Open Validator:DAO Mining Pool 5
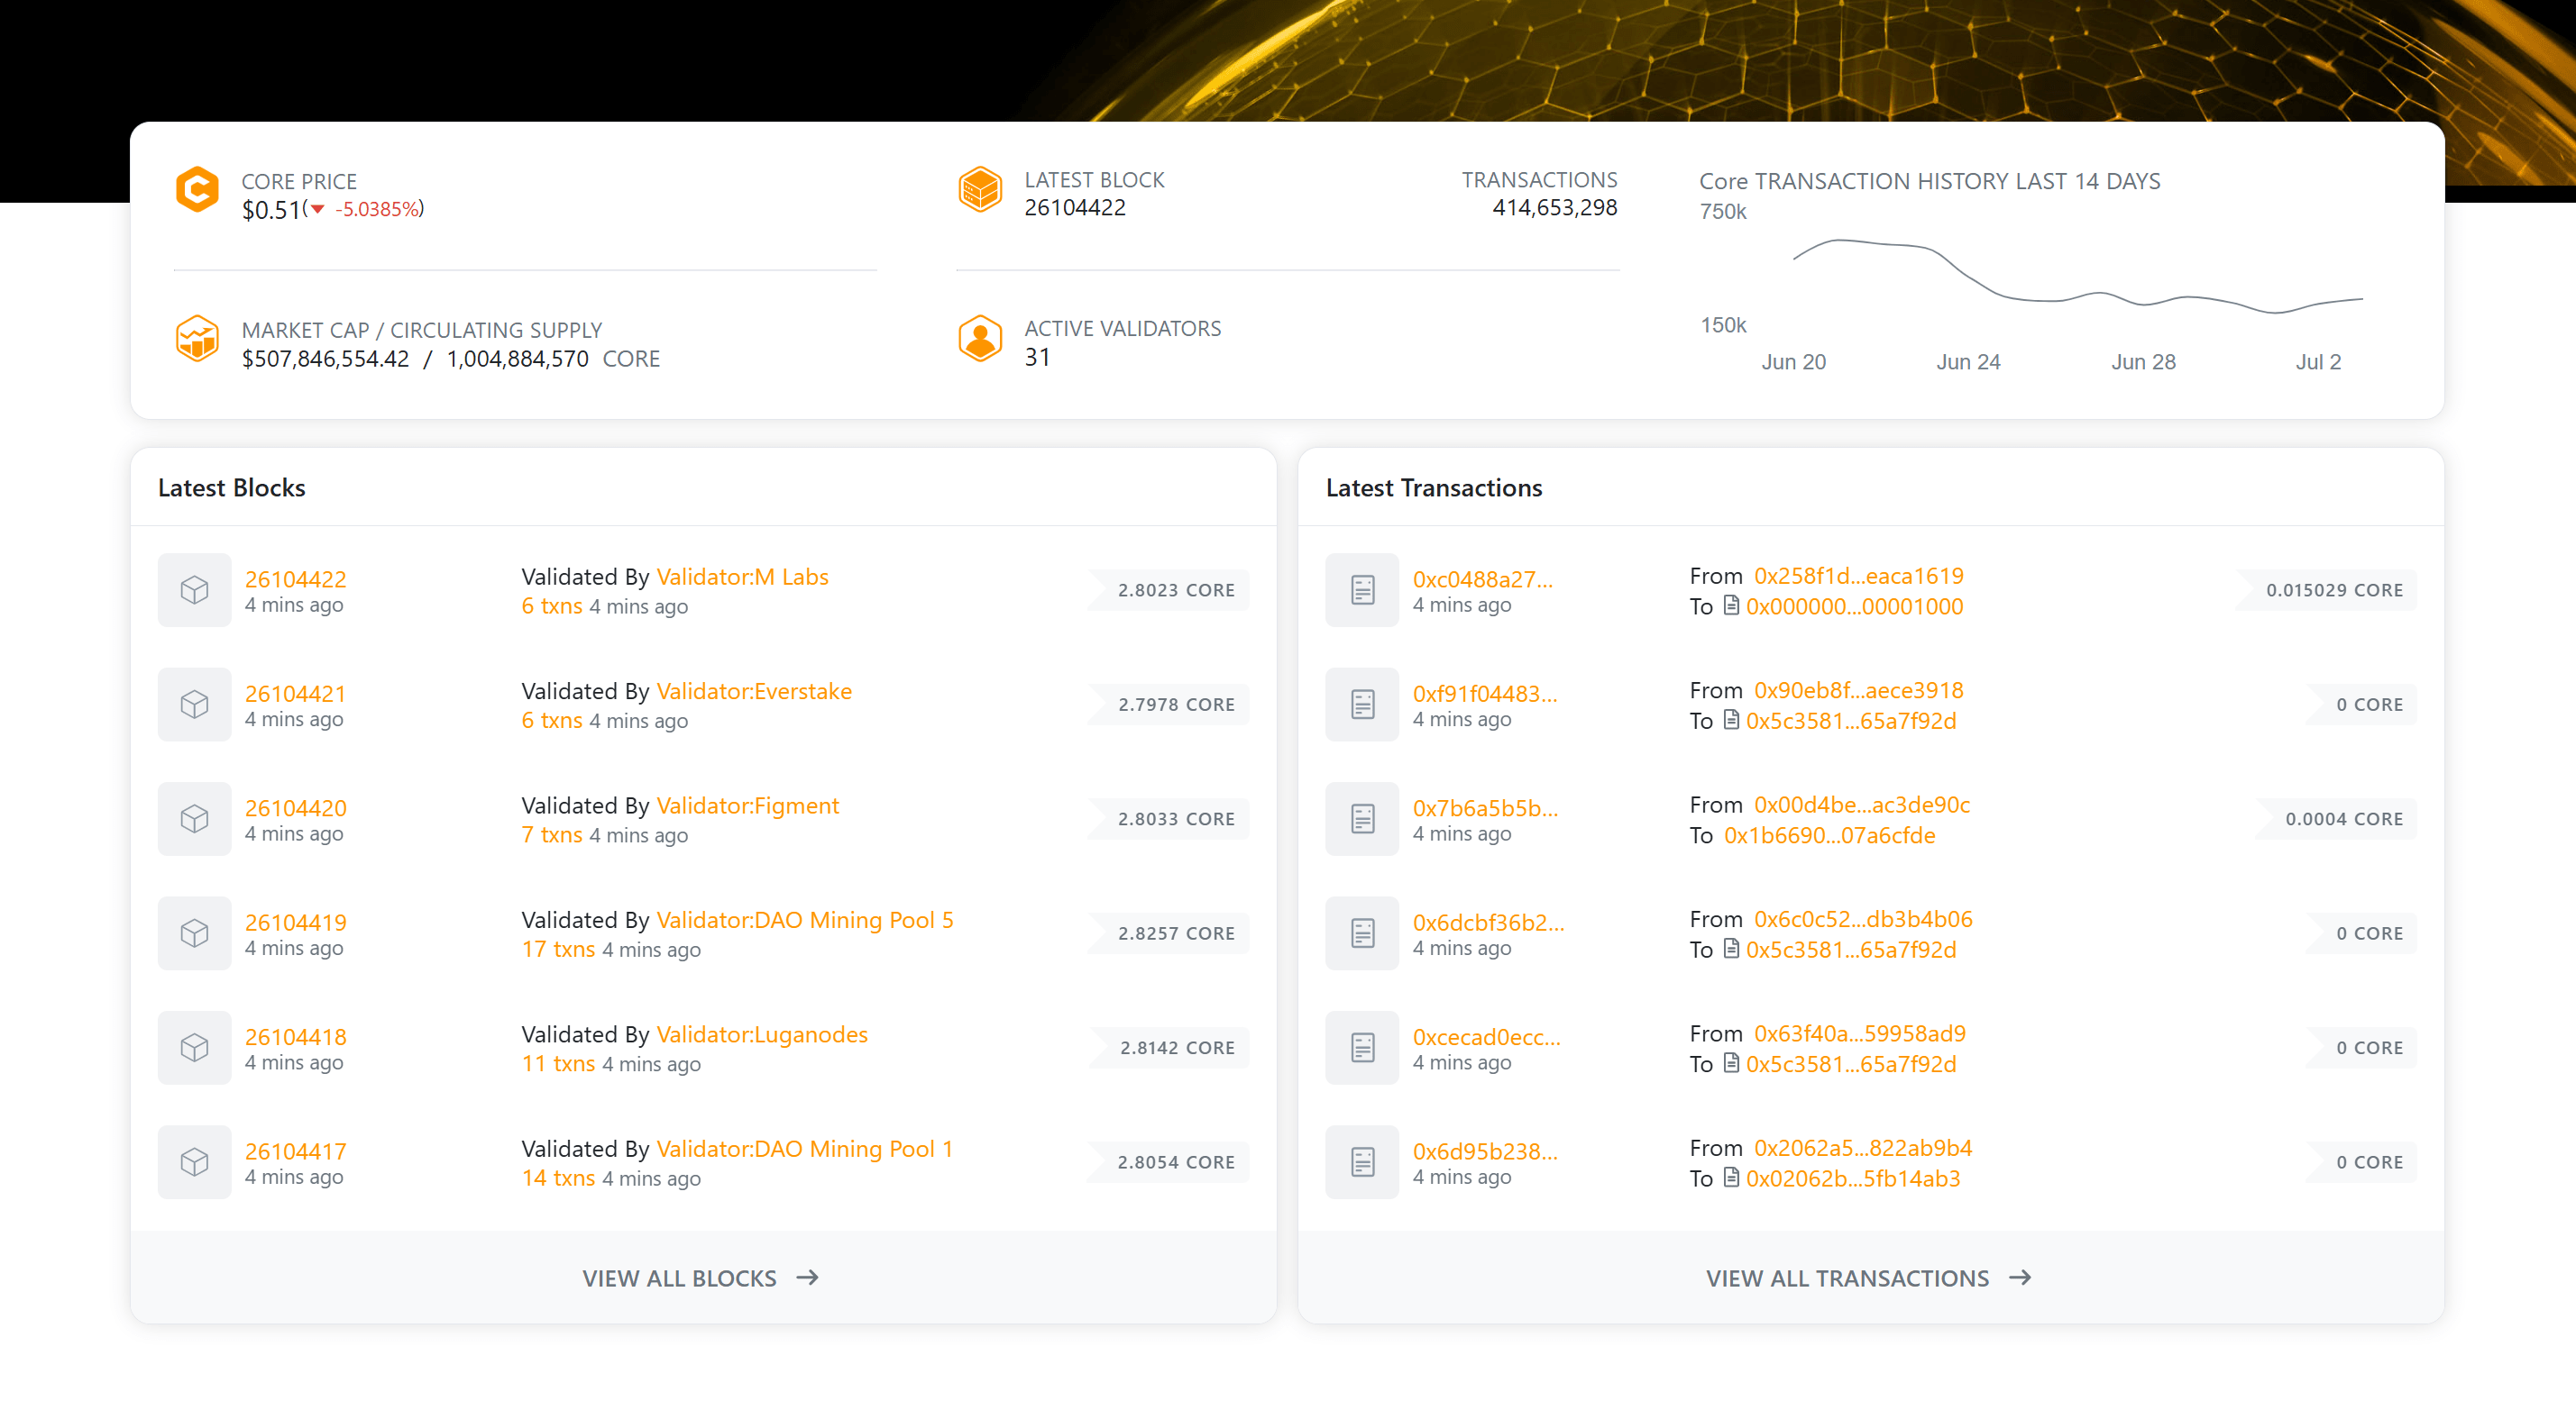Image resolution: width=2576 pixels, height=1401 pixels. click(805, 921)
